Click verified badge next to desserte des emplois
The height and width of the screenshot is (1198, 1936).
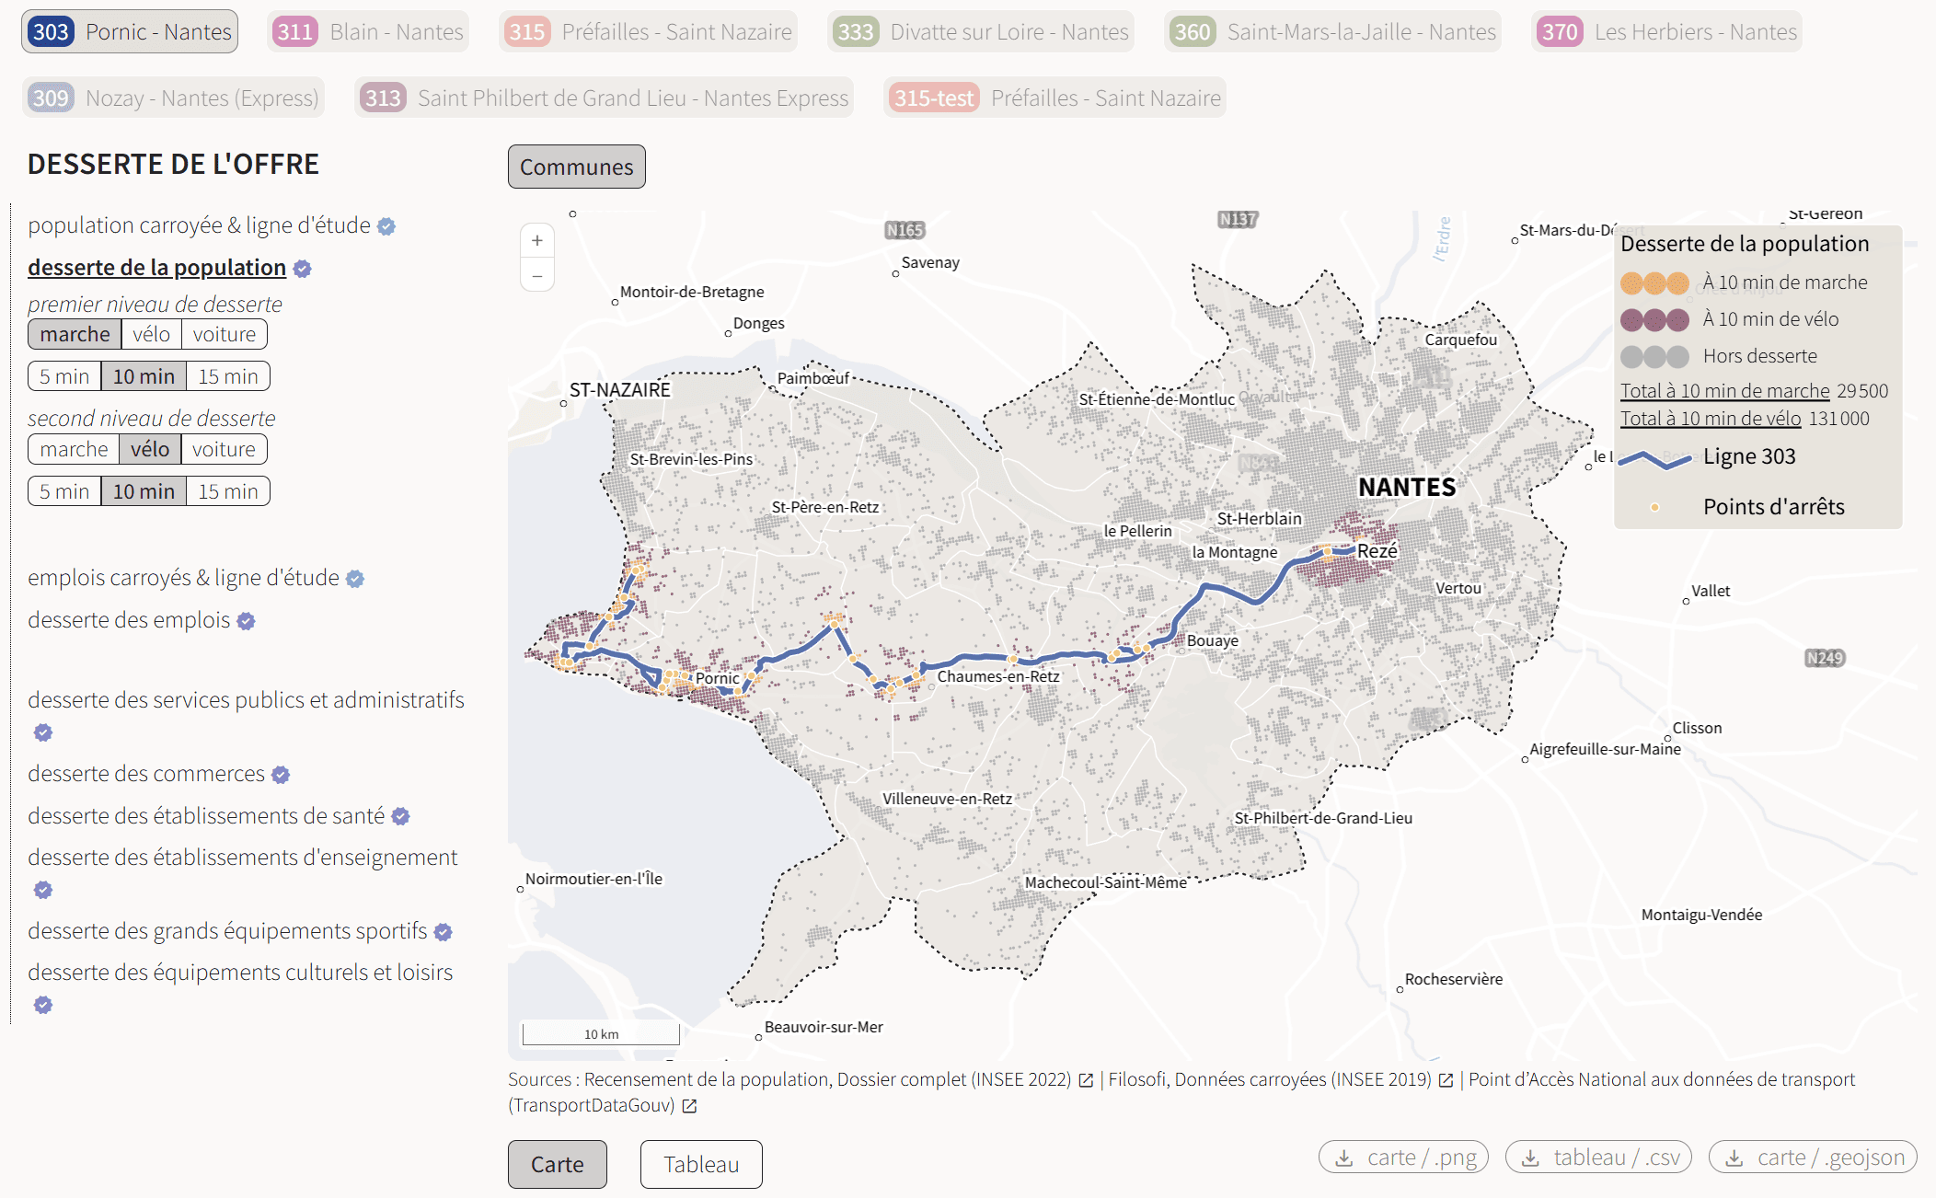tap(246, 621)
